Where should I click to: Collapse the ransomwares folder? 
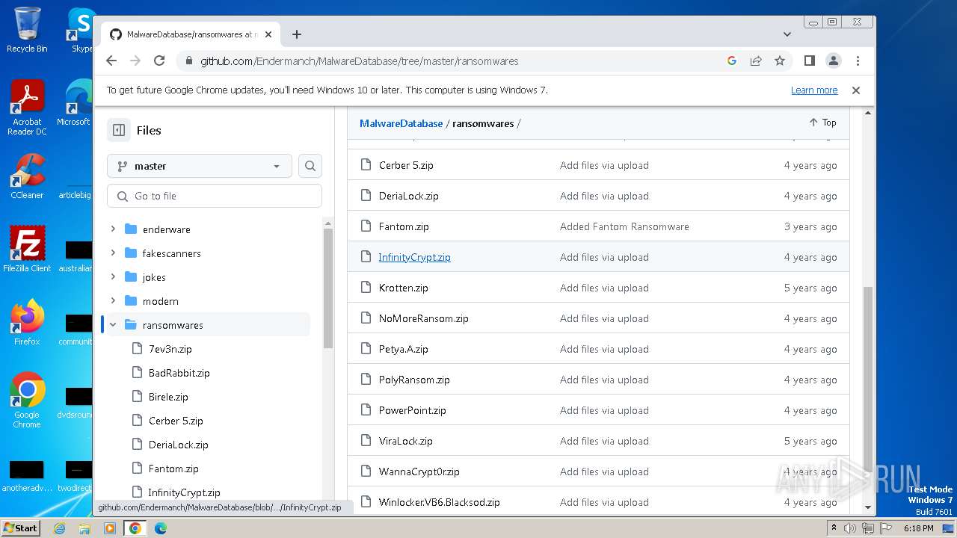(x=113, y=325)
